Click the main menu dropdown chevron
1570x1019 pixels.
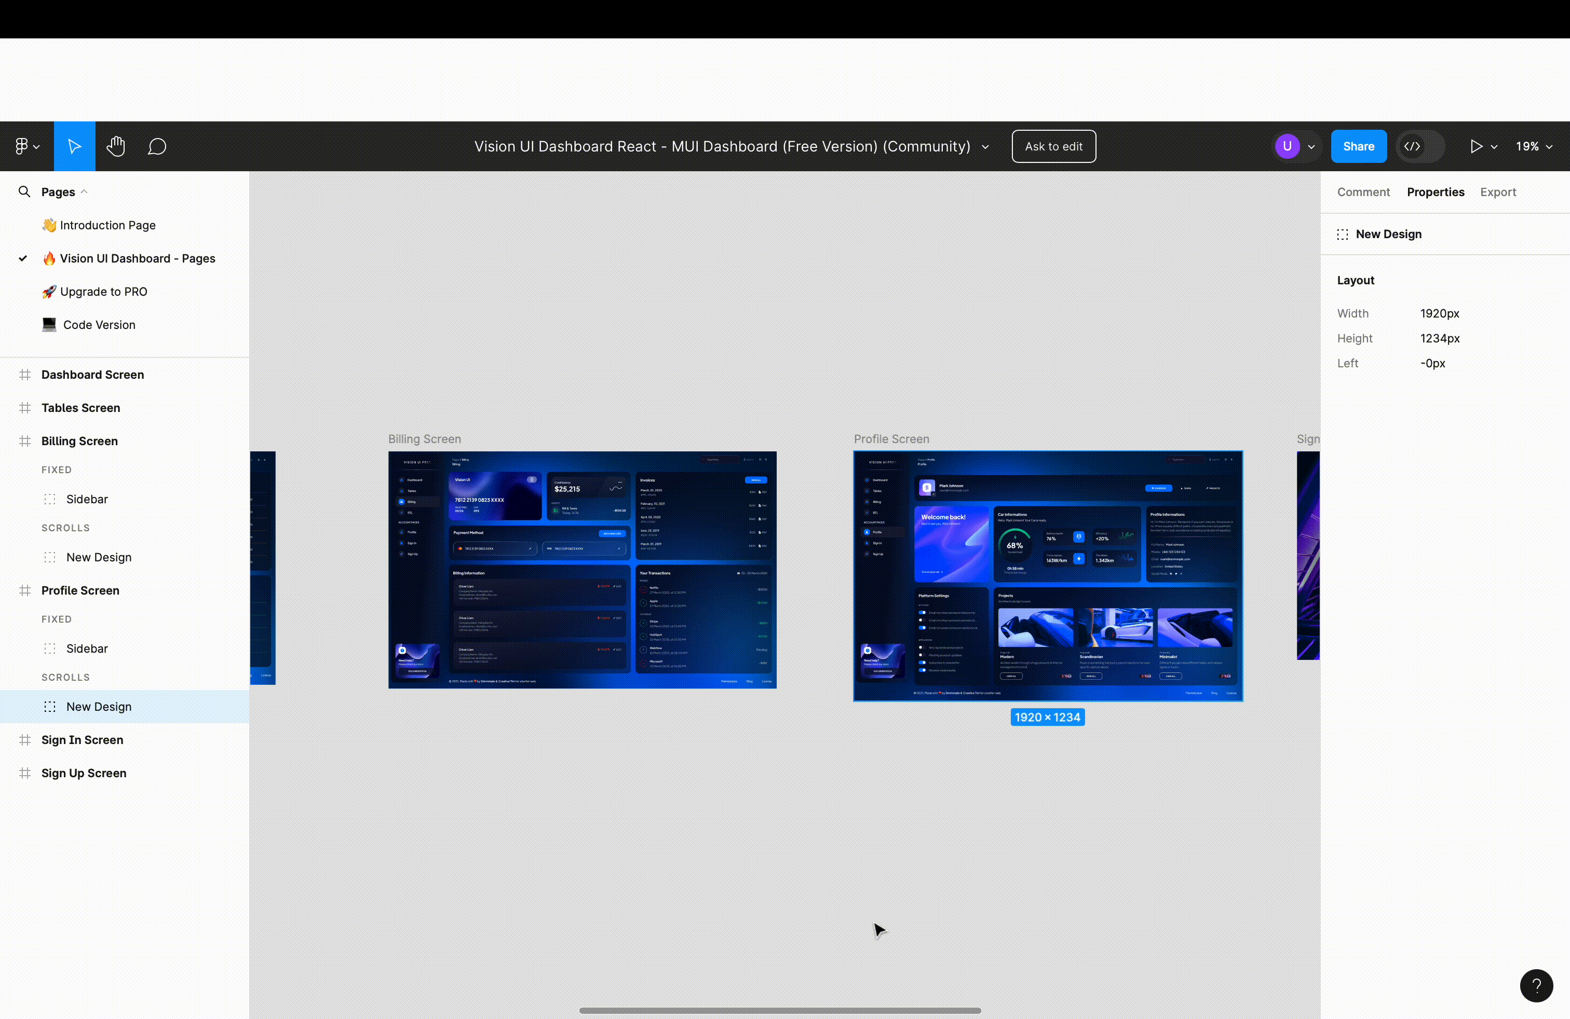[36, 147]
